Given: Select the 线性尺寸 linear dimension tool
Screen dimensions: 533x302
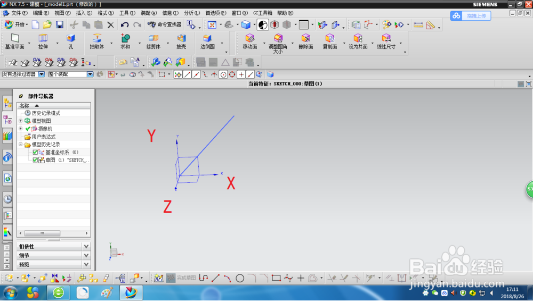Looking at the screenshot, I should pyautogui.click(x=386, y=41).
